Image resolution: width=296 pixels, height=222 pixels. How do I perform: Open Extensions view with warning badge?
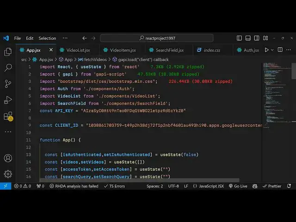(x=8, y=116)
